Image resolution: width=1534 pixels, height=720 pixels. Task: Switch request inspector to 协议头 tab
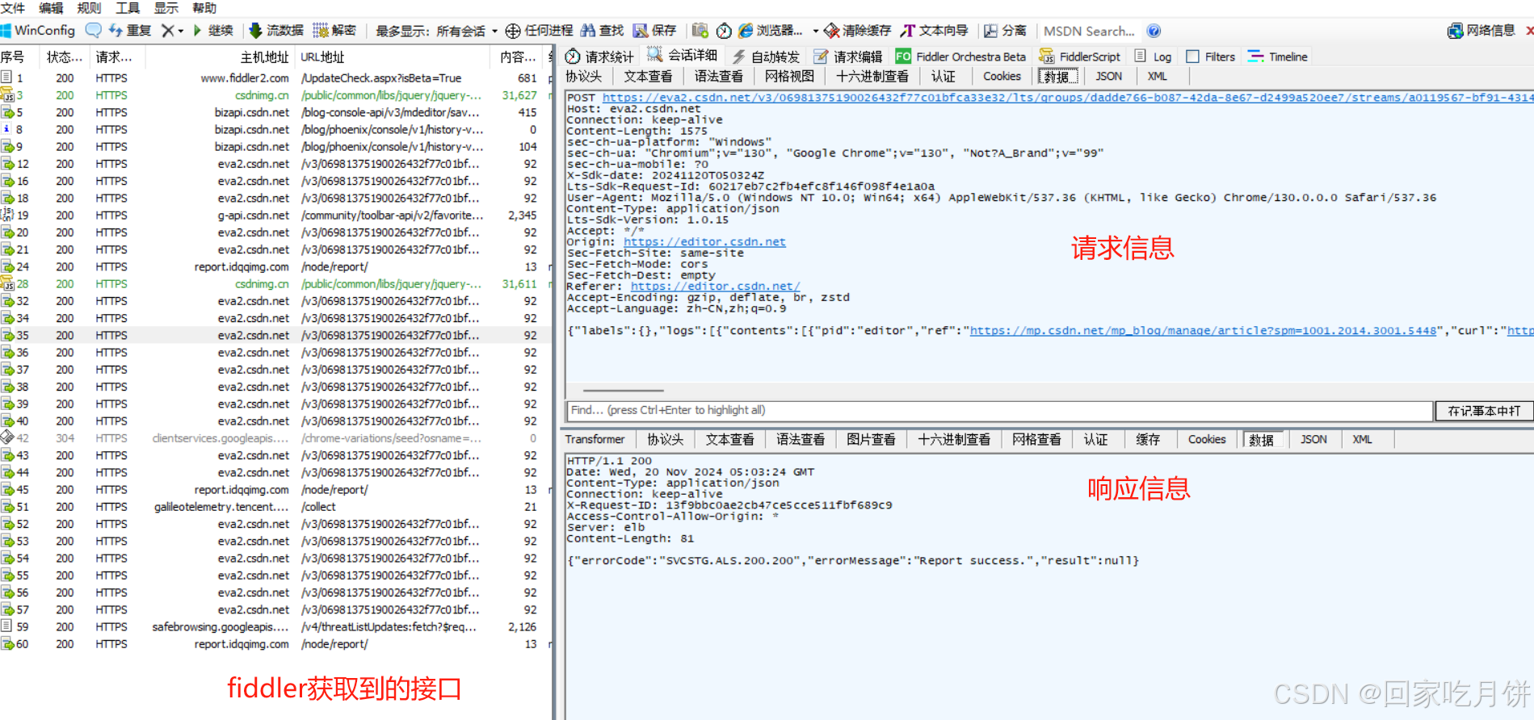(x=584, y=77)
